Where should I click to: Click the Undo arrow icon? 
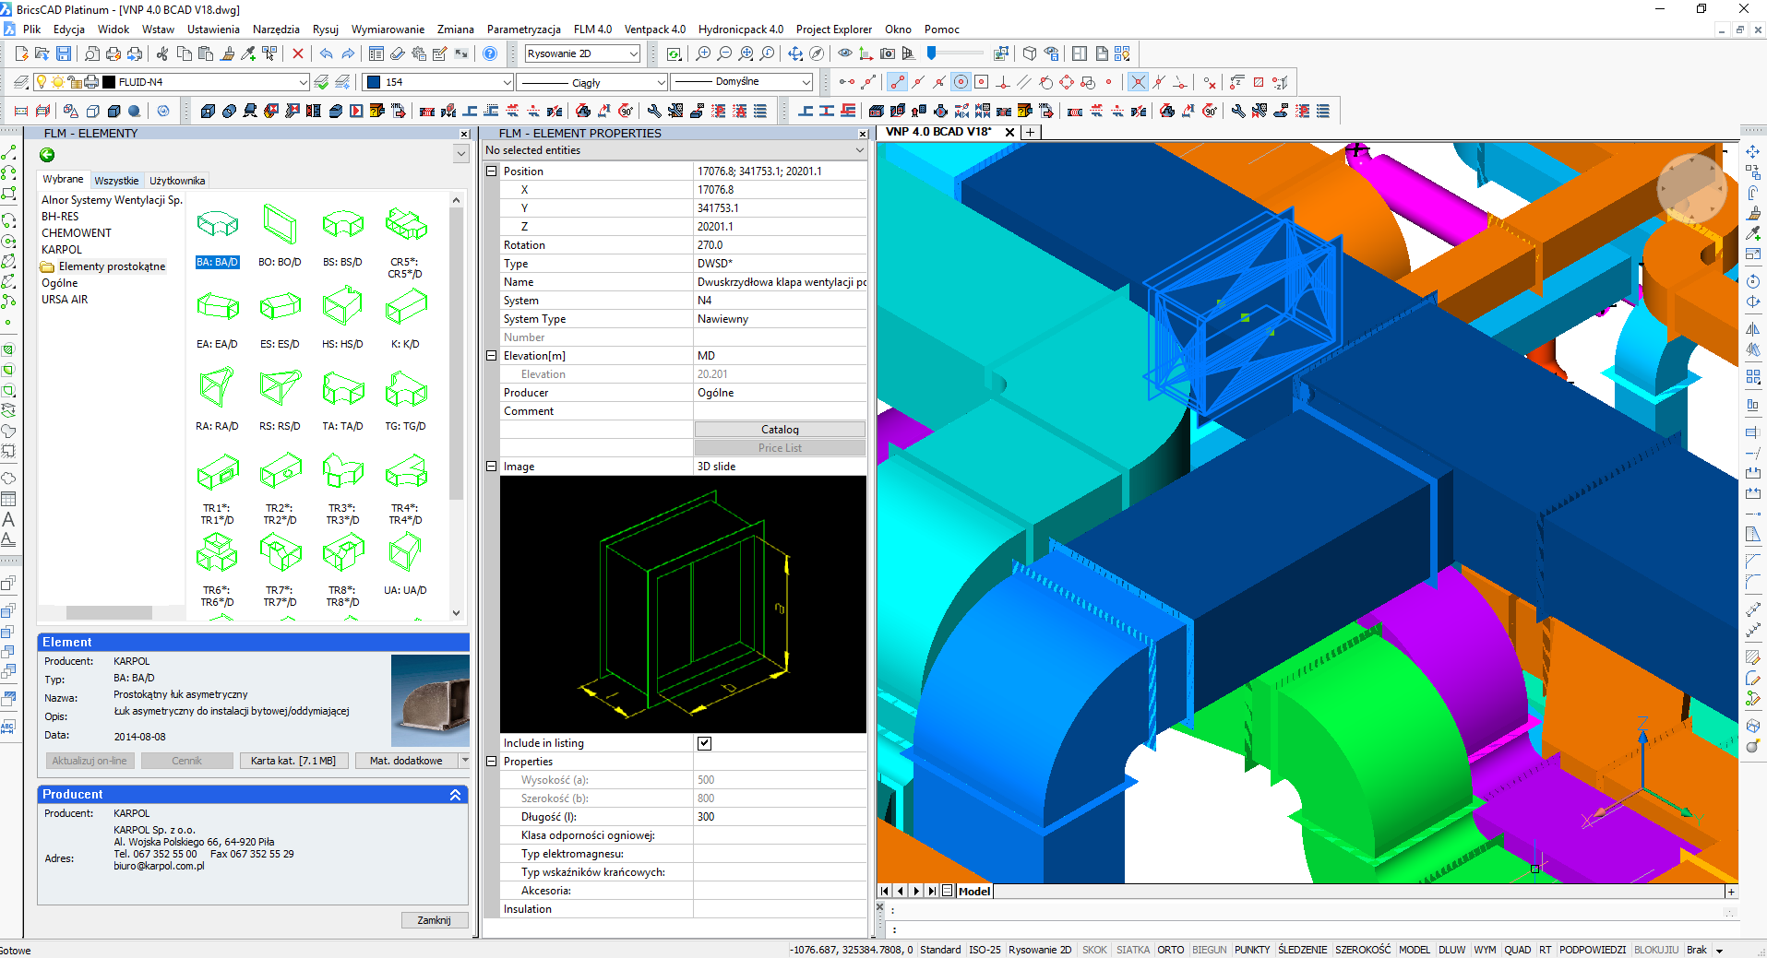tap(326, 53)
